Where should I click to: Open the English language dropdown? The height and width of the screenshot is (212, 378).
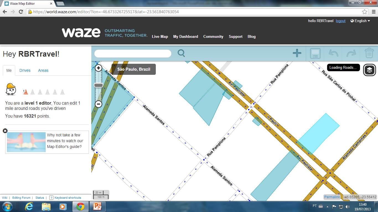click(360, 21)
